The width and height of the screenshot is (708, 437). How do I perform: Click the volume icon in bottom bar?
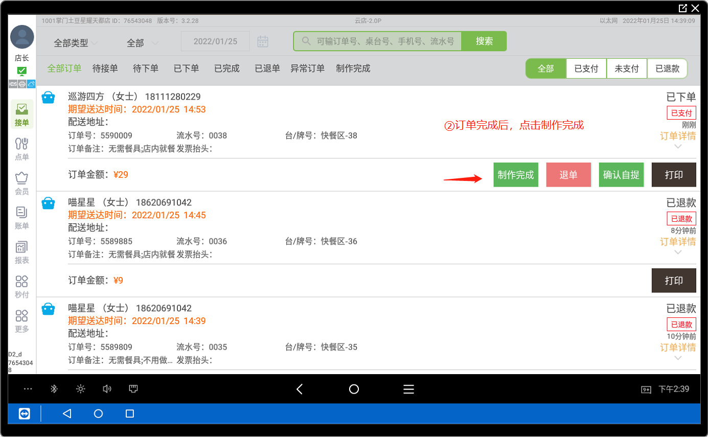point(107,389)
